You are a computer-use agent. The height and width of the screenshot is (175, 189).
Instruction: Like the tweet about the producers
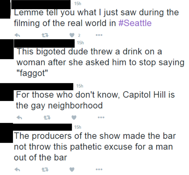(x=72, y=170)
